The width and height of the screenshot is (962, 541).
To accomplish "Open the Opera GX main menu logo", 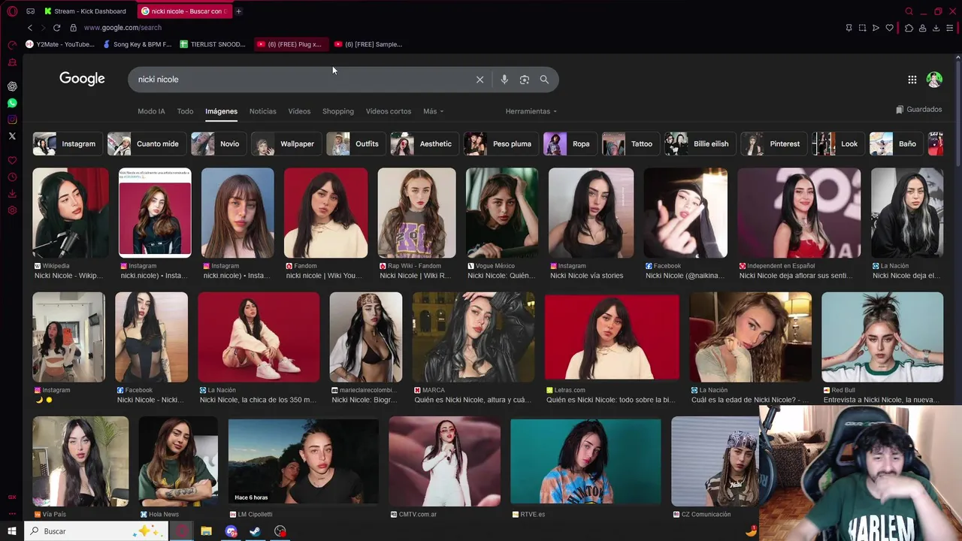I will click(12, 11).
